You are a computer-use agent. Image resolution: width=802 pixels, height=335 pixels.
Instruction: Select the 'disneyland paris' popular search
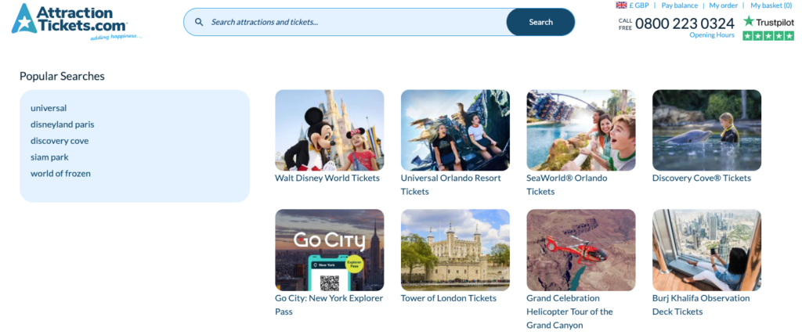(x=62, y=124)
